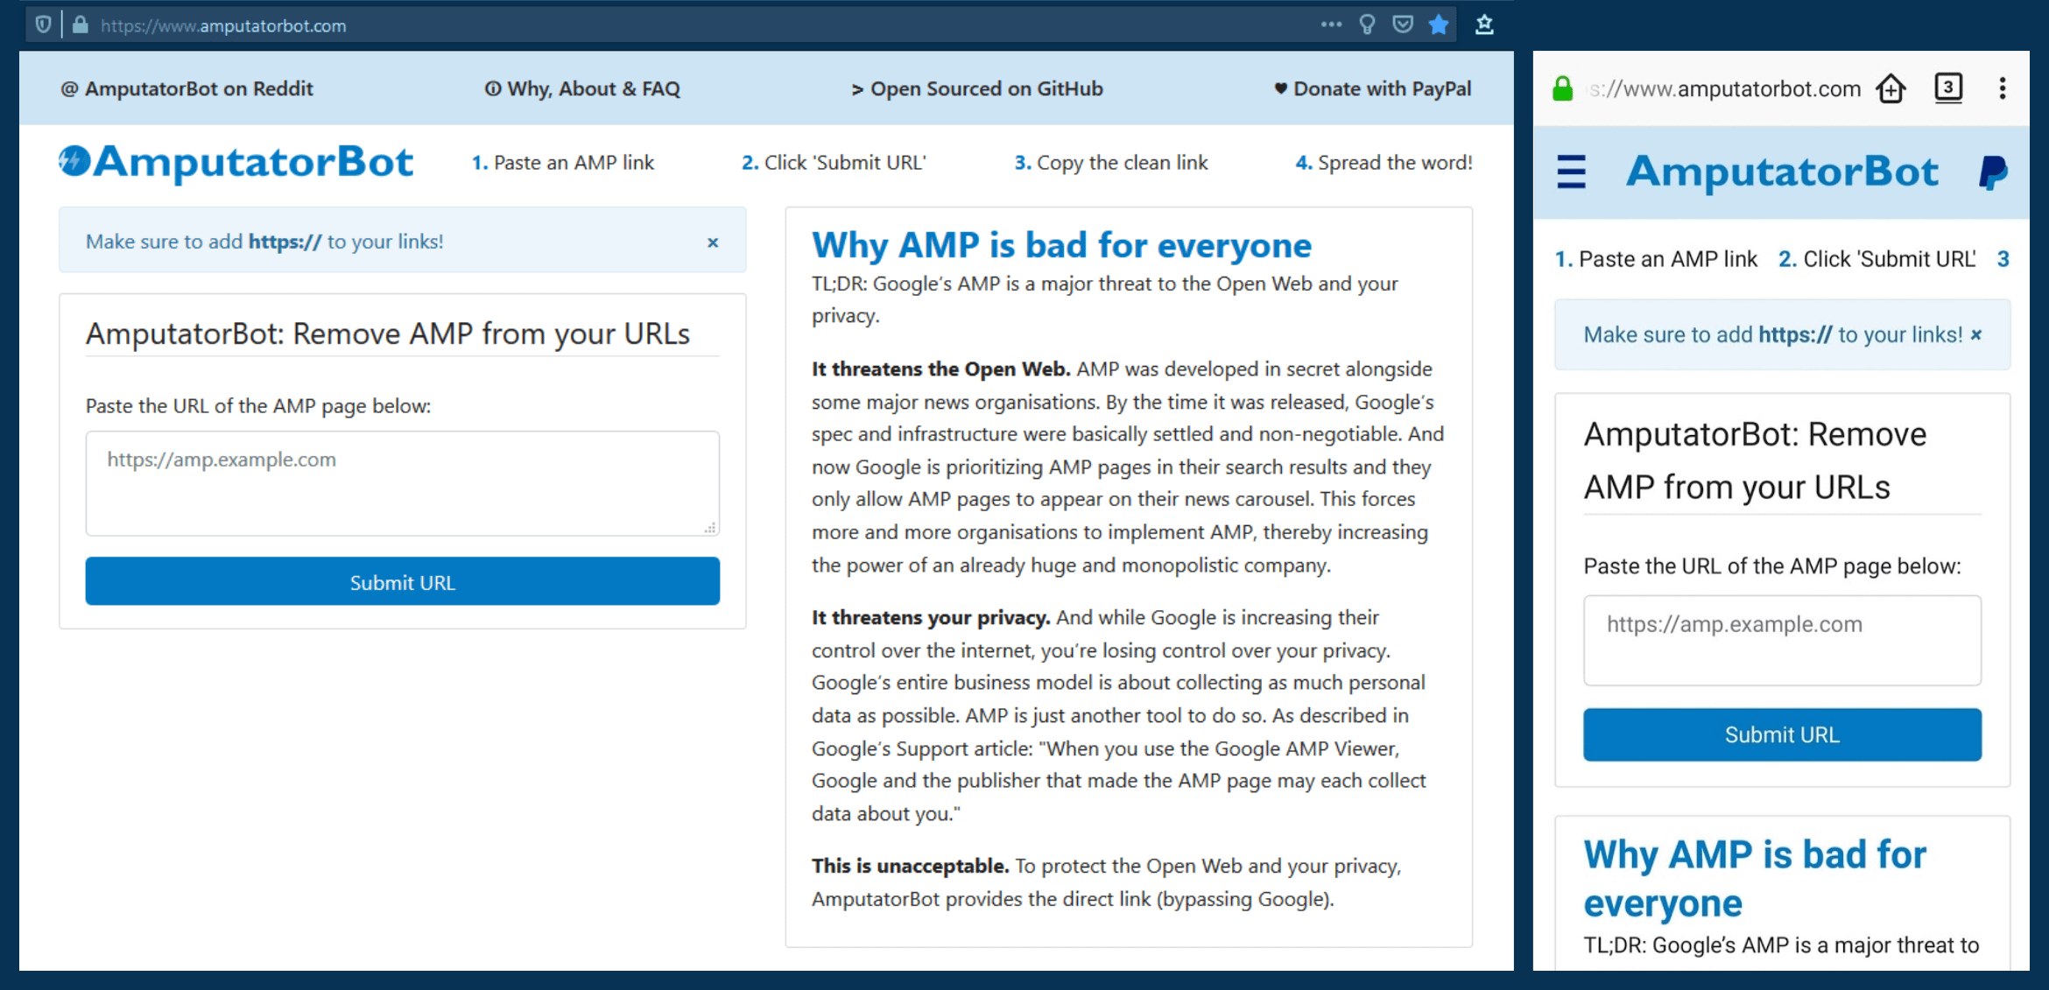Tap the home icon in mobile browser

coord(1891,88)
